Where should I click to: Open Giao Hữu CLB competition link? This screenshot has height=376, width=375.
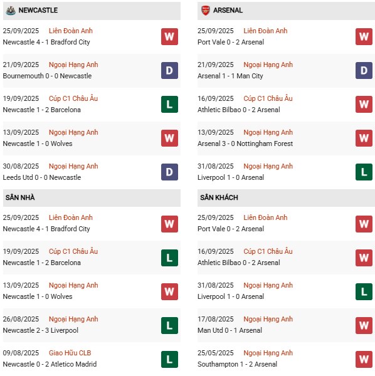70,353
